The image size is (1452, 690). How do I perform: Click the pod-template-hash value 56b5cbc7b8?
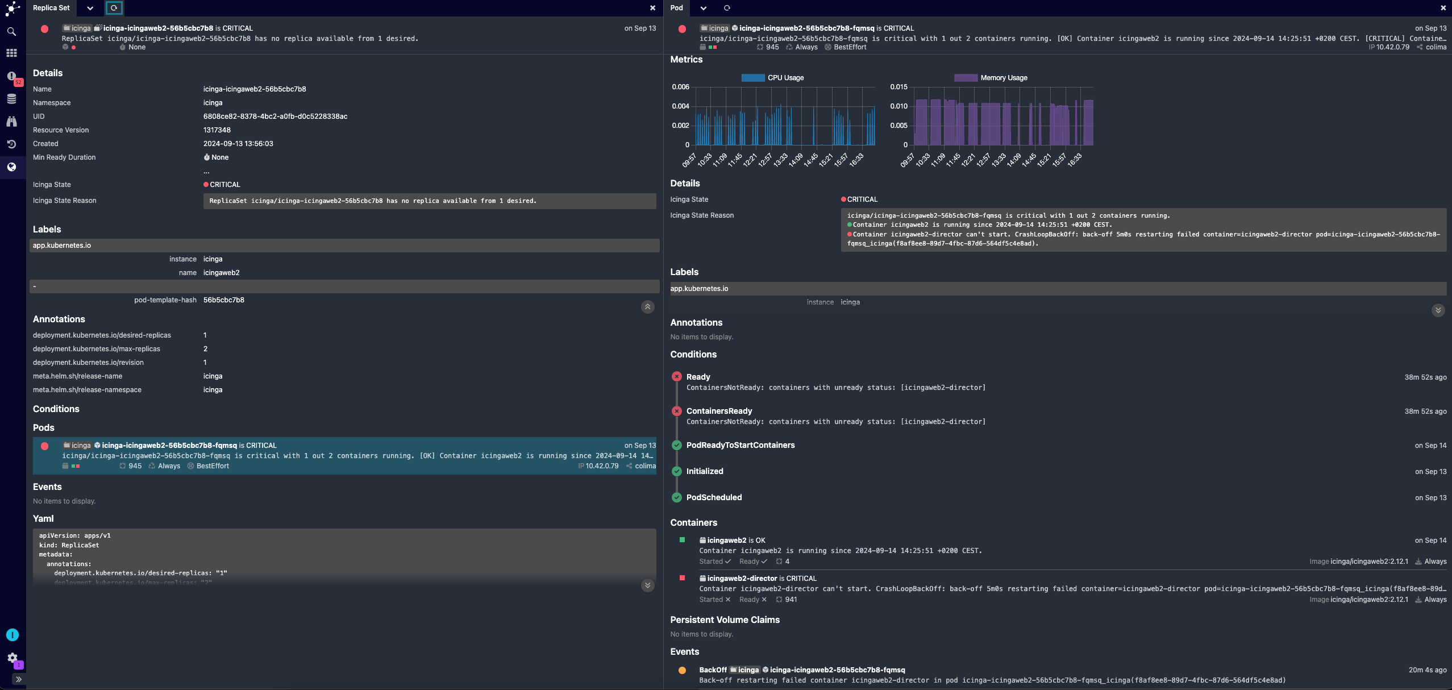click(x=224, y=300)
